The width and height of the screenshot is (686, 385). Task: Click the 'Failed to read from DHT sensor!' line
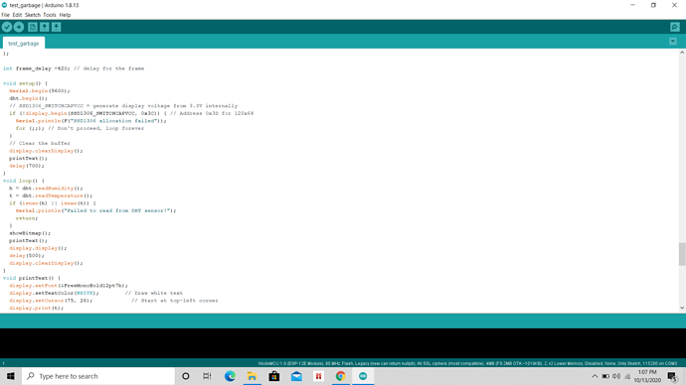95,210
